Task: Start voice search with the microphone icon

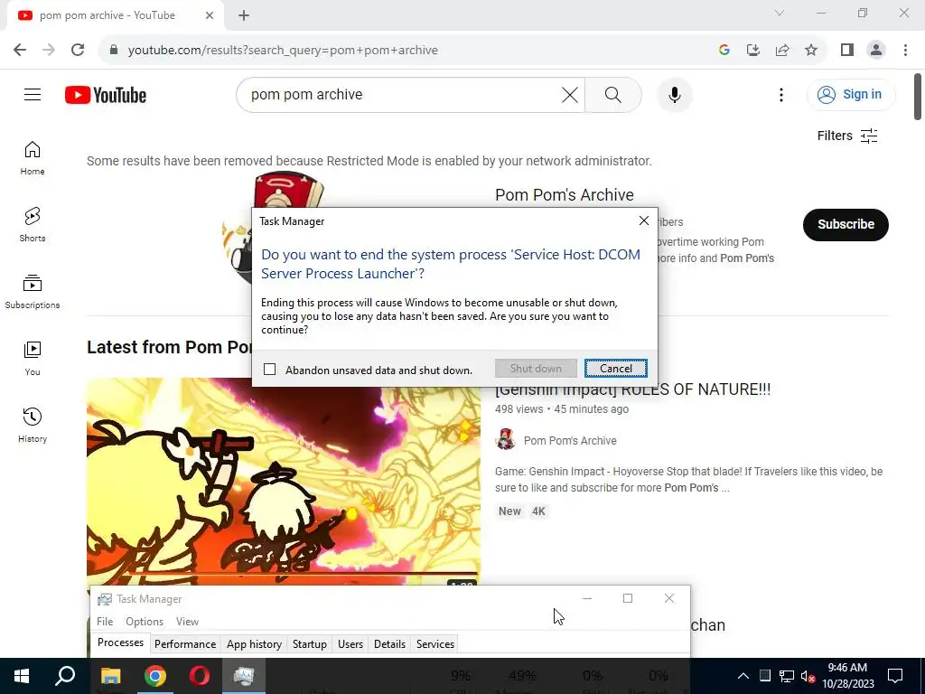Action: (674, 94)
